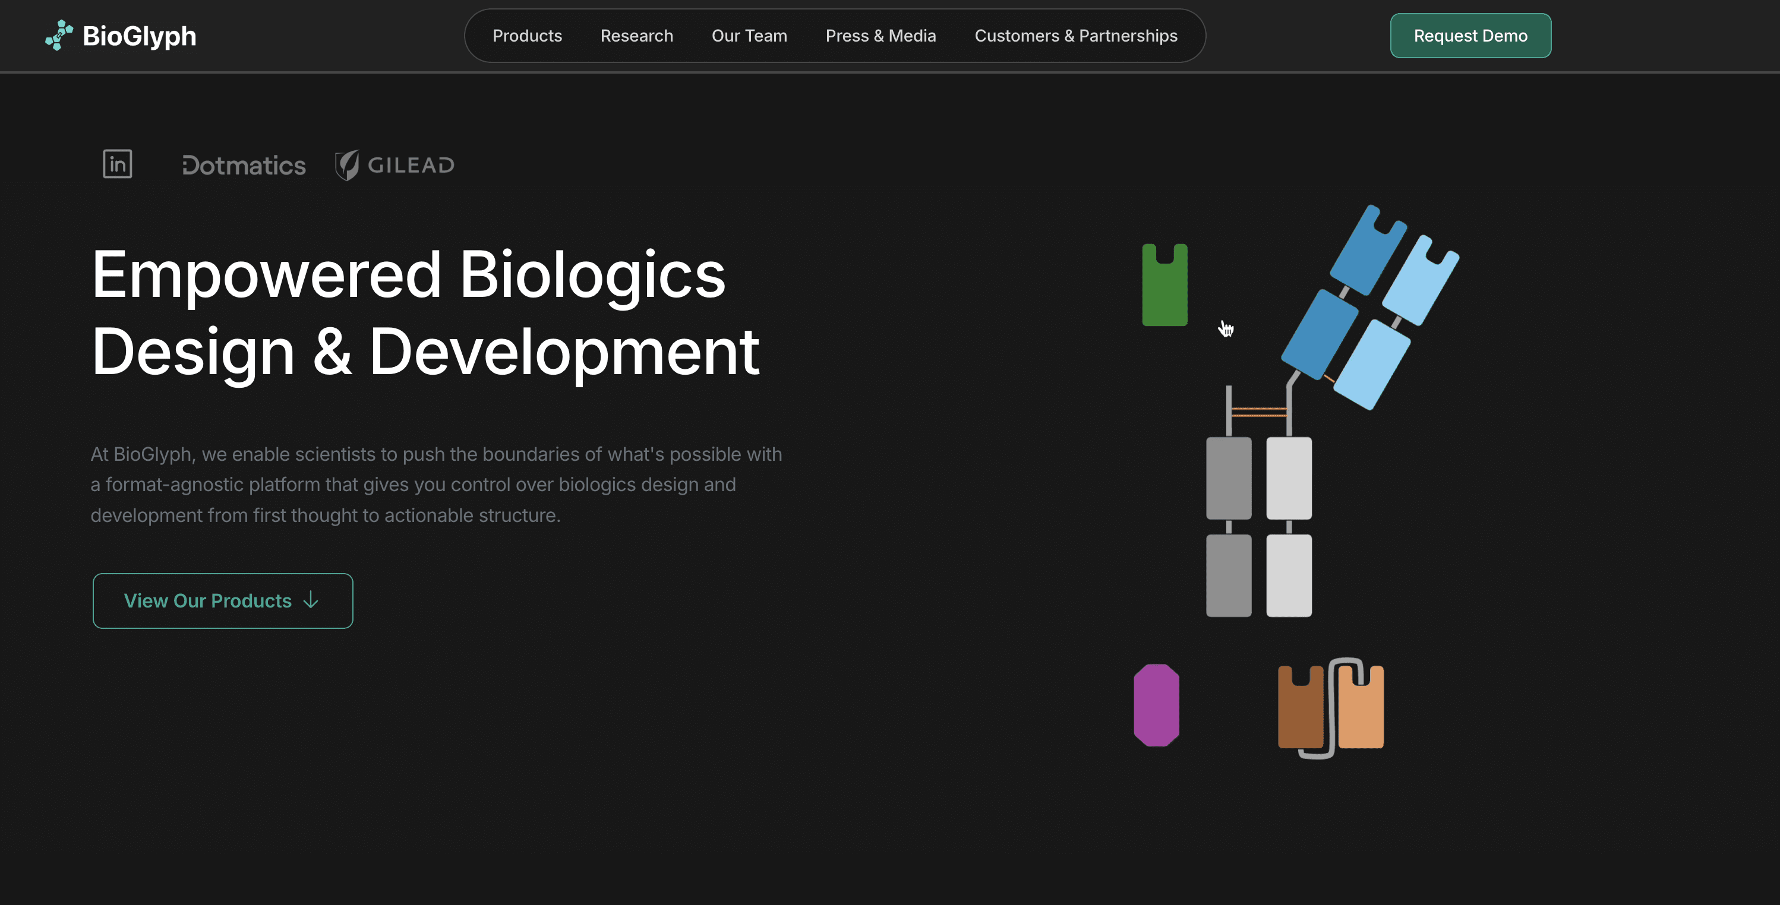Go to Our Team page
Image resolution: width=1780 pixels, height=905 pixels.
(x=749, y=36)
